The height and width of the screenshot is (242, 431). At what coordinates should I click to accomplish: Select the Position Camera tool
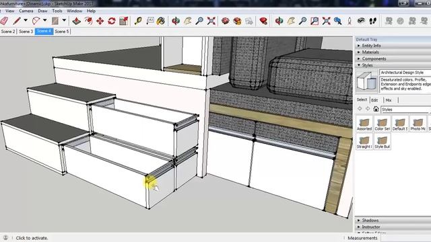350,21
